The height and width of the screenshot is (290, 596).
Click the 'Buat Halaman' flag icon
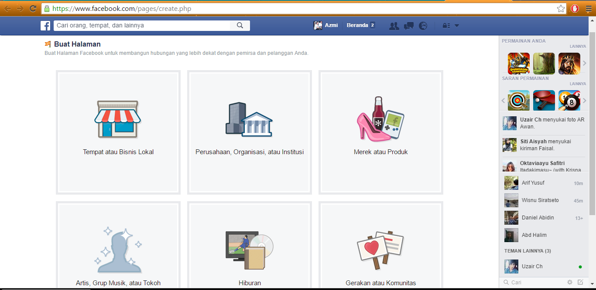pos(48,44)
